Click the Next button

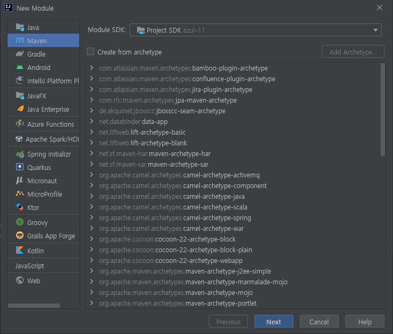coord(274,322)
